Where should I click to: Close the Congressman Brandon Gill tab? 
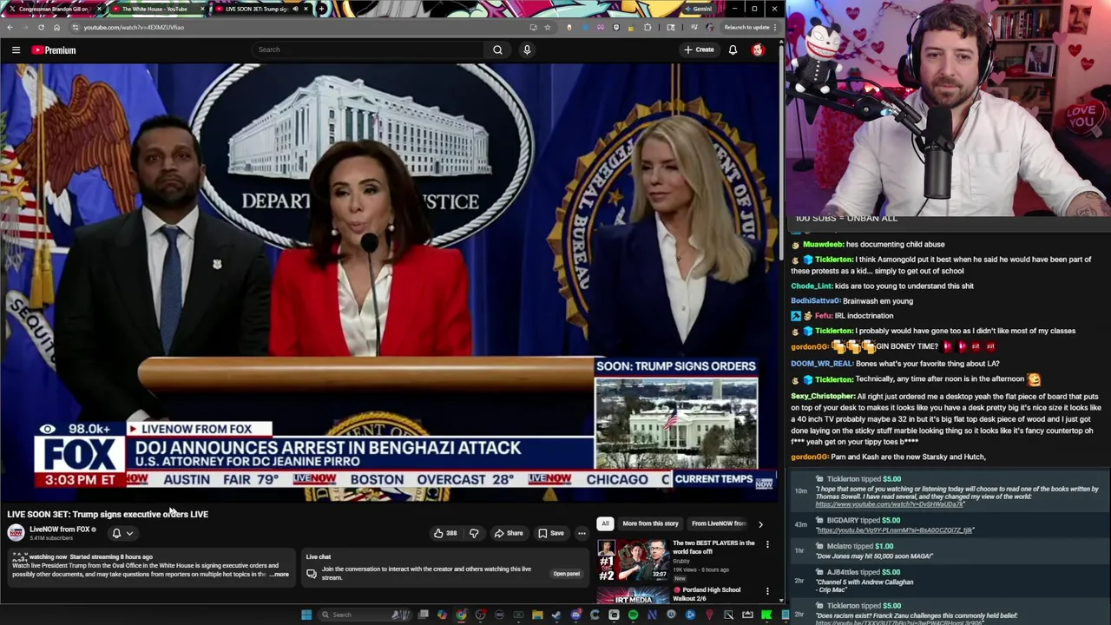point(100,9)
